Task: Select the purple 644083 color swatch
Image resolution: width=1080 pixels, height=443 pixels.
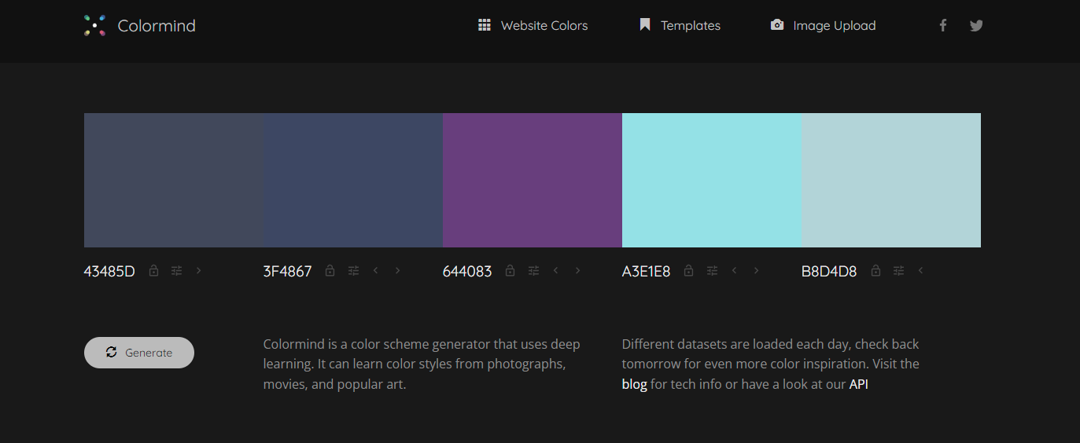Action: tap(532, 180)
